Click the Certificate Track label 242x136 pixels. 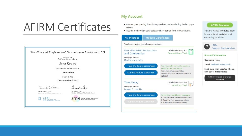point(180,85)
